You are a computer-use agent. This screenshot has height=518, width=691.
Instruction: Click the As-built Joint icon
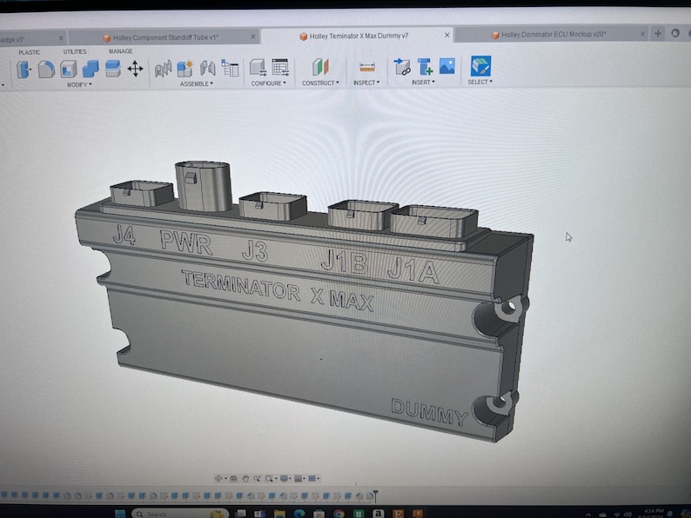tap(208, 68)
